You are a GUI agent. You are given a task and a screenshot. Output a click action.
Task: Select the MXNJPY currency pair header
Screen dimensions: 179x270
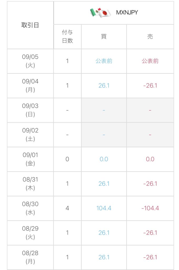pyautogui.click(x=127, y=12)
